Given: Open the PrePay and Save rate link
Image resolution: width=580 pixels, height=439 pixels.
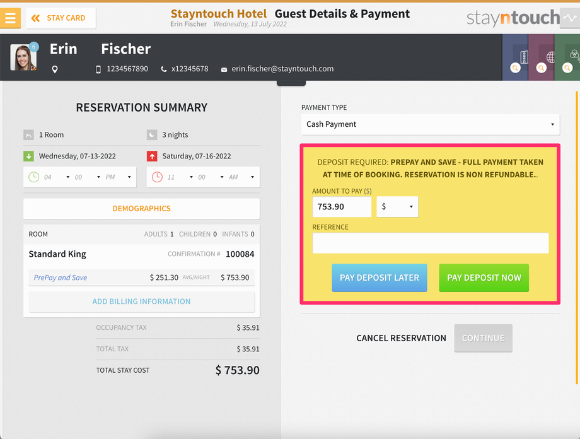Looking at the screenshot, I should click(x=61, y=278).
